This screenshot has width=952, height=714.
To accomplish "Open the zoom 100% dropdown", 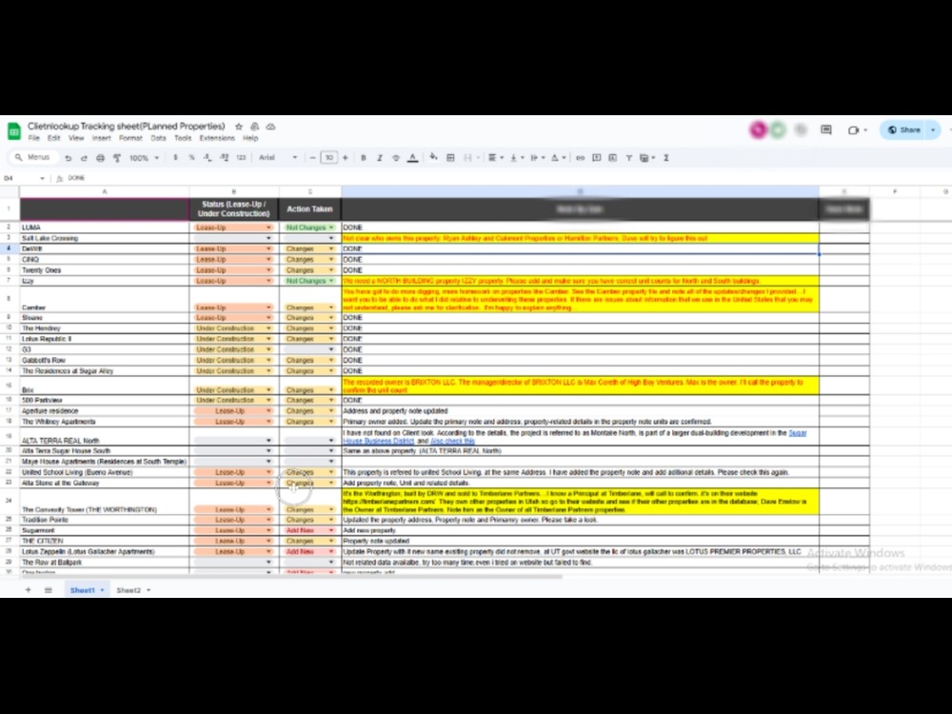I will pyautogui.click(x=144, y=158).
